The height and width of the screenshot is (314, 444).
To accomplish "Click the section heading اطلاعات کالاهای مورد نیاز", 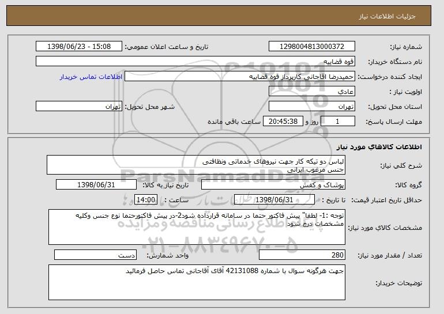I will click(379, 147).
